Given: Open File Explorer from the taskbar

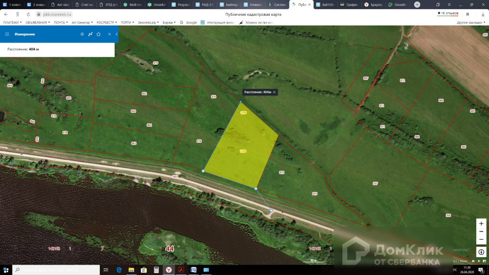Looking at the screenshot, I should coord(131,270).
